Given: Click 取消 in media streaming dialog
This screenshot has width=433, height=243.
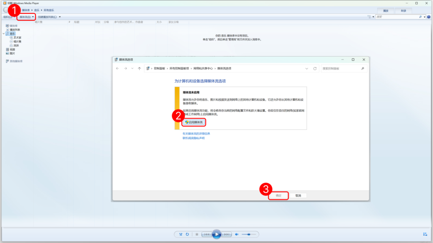Looking at the screenshot, I should coord(298,196).
